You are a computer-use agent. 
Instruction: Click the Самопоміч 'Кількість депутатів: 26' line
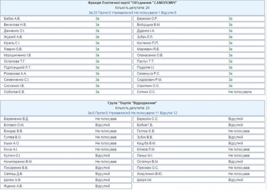(x=132, y=8)
